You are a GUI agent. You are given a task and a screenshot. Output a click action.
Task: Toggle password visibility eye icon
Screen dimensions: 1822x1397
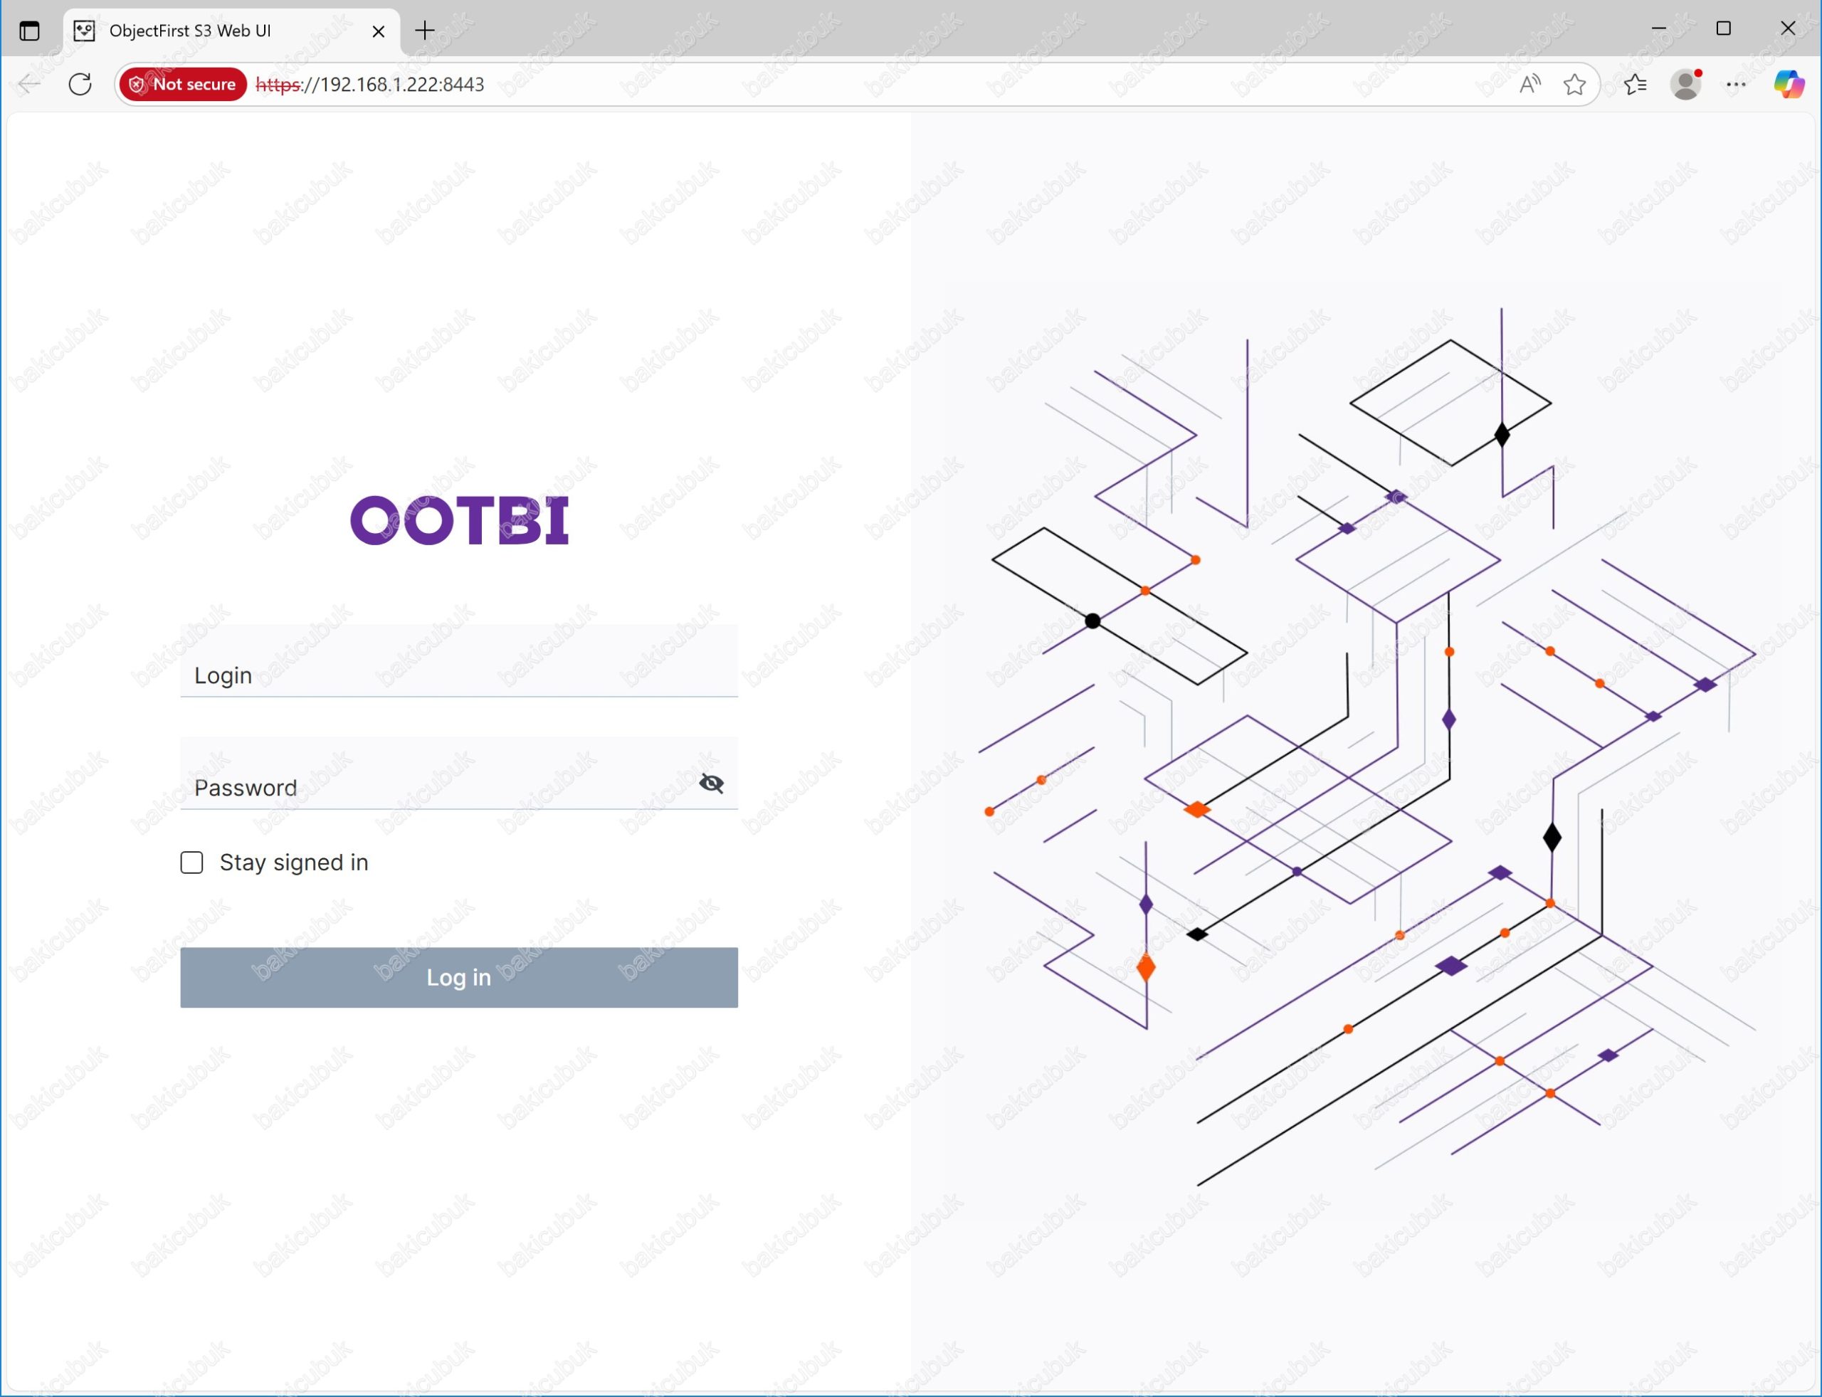point(712,784)
